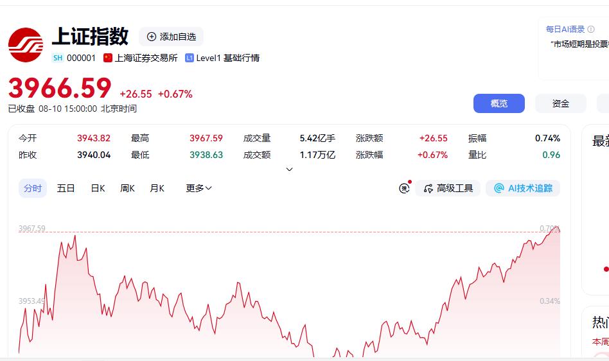Click the 最低 value 3938.63

click(x=206, y=155)
